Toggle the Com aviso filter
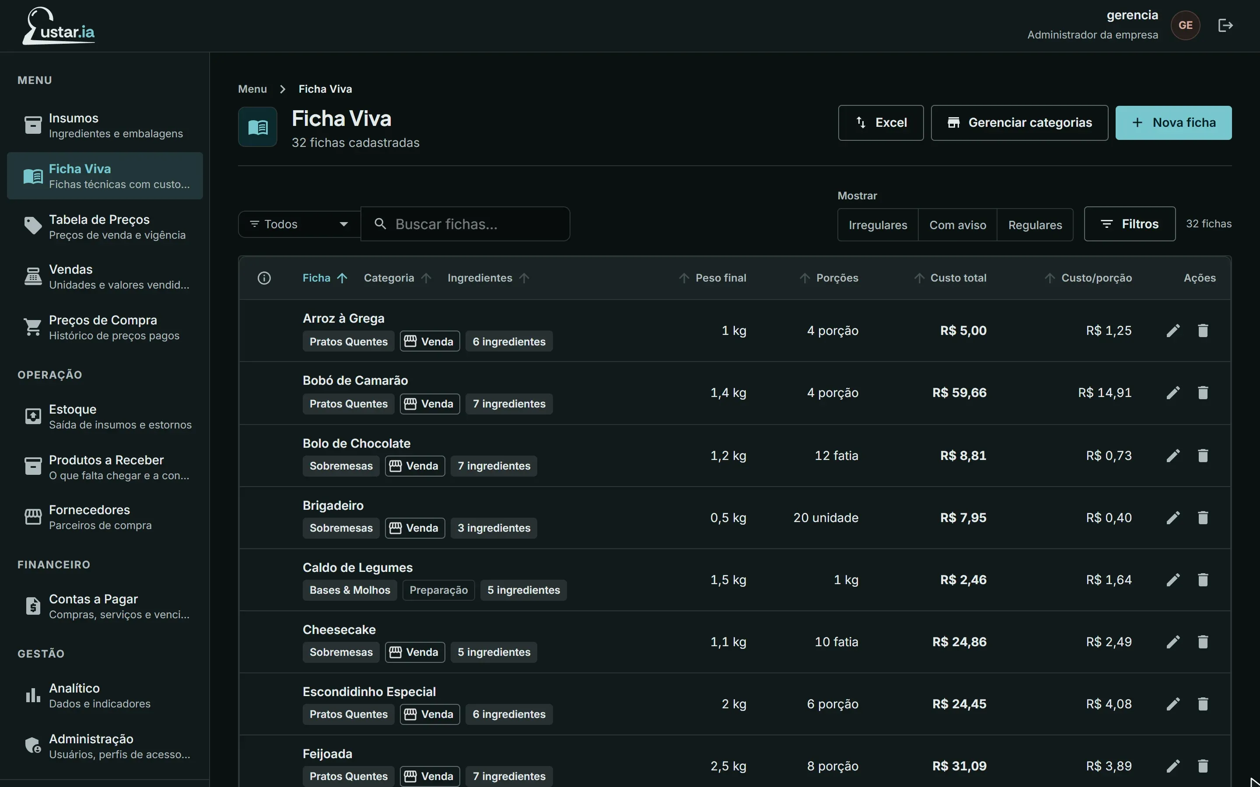Viewport: 1260px width, 787px height. tap(958, 225)
